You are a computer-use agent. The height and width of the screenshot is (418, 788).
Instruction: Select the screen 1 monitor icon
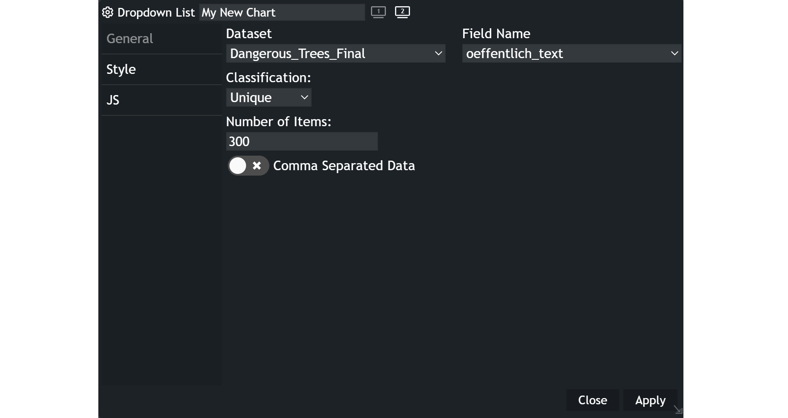tap(378, 12)
